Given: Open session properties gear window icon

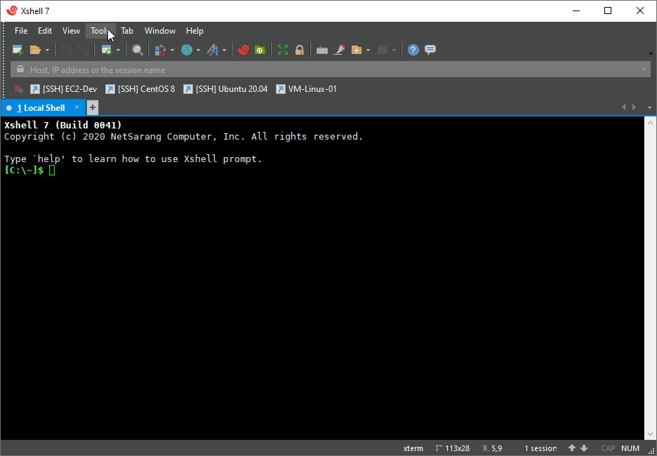Looking at the screenshot, I should 107,51.
